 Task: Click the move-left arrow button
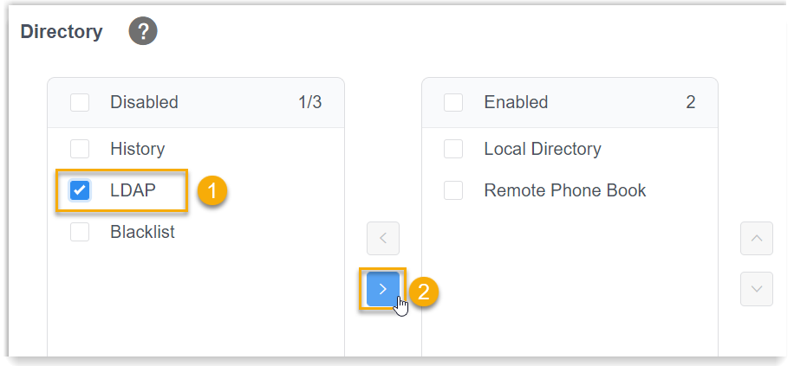pyautogui.click(x=383, y=238)
